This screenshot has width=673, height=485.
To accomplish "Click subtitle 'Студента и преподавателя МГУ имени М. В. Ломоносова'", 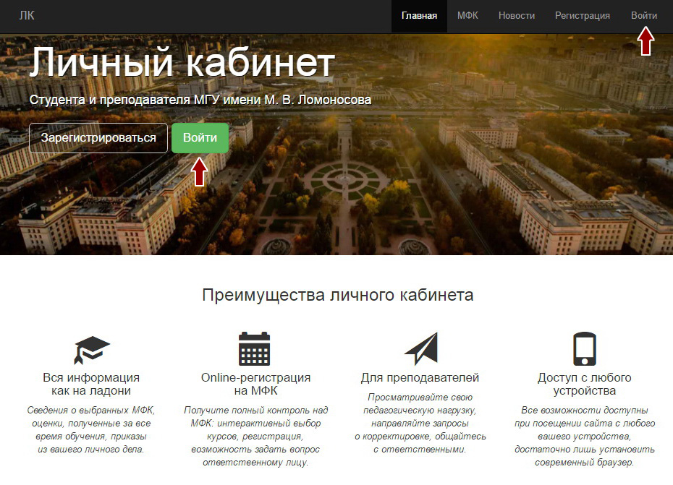I will click(200, 100).
